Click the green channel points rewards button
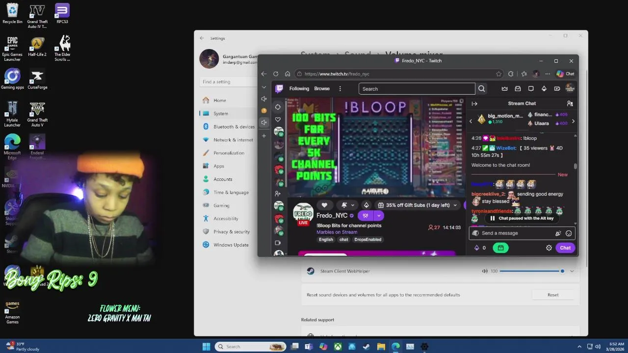628x353 pixels. [500, 248]
